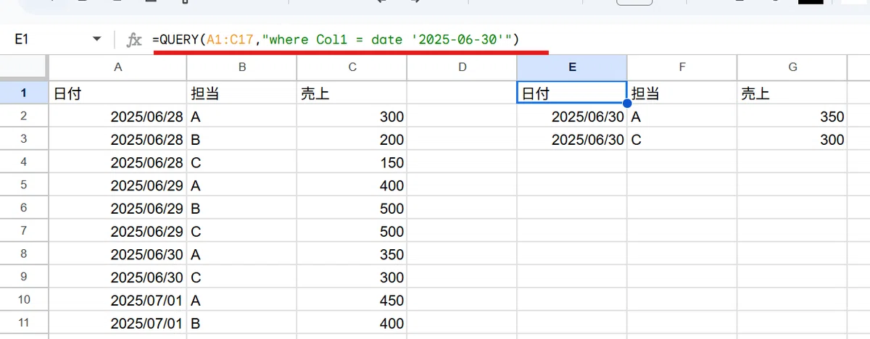Image resolution: width=870 pixels, height=339 pixels.
Task: Click cell E3 with date 2025/06/30
Action: [572, 139]
